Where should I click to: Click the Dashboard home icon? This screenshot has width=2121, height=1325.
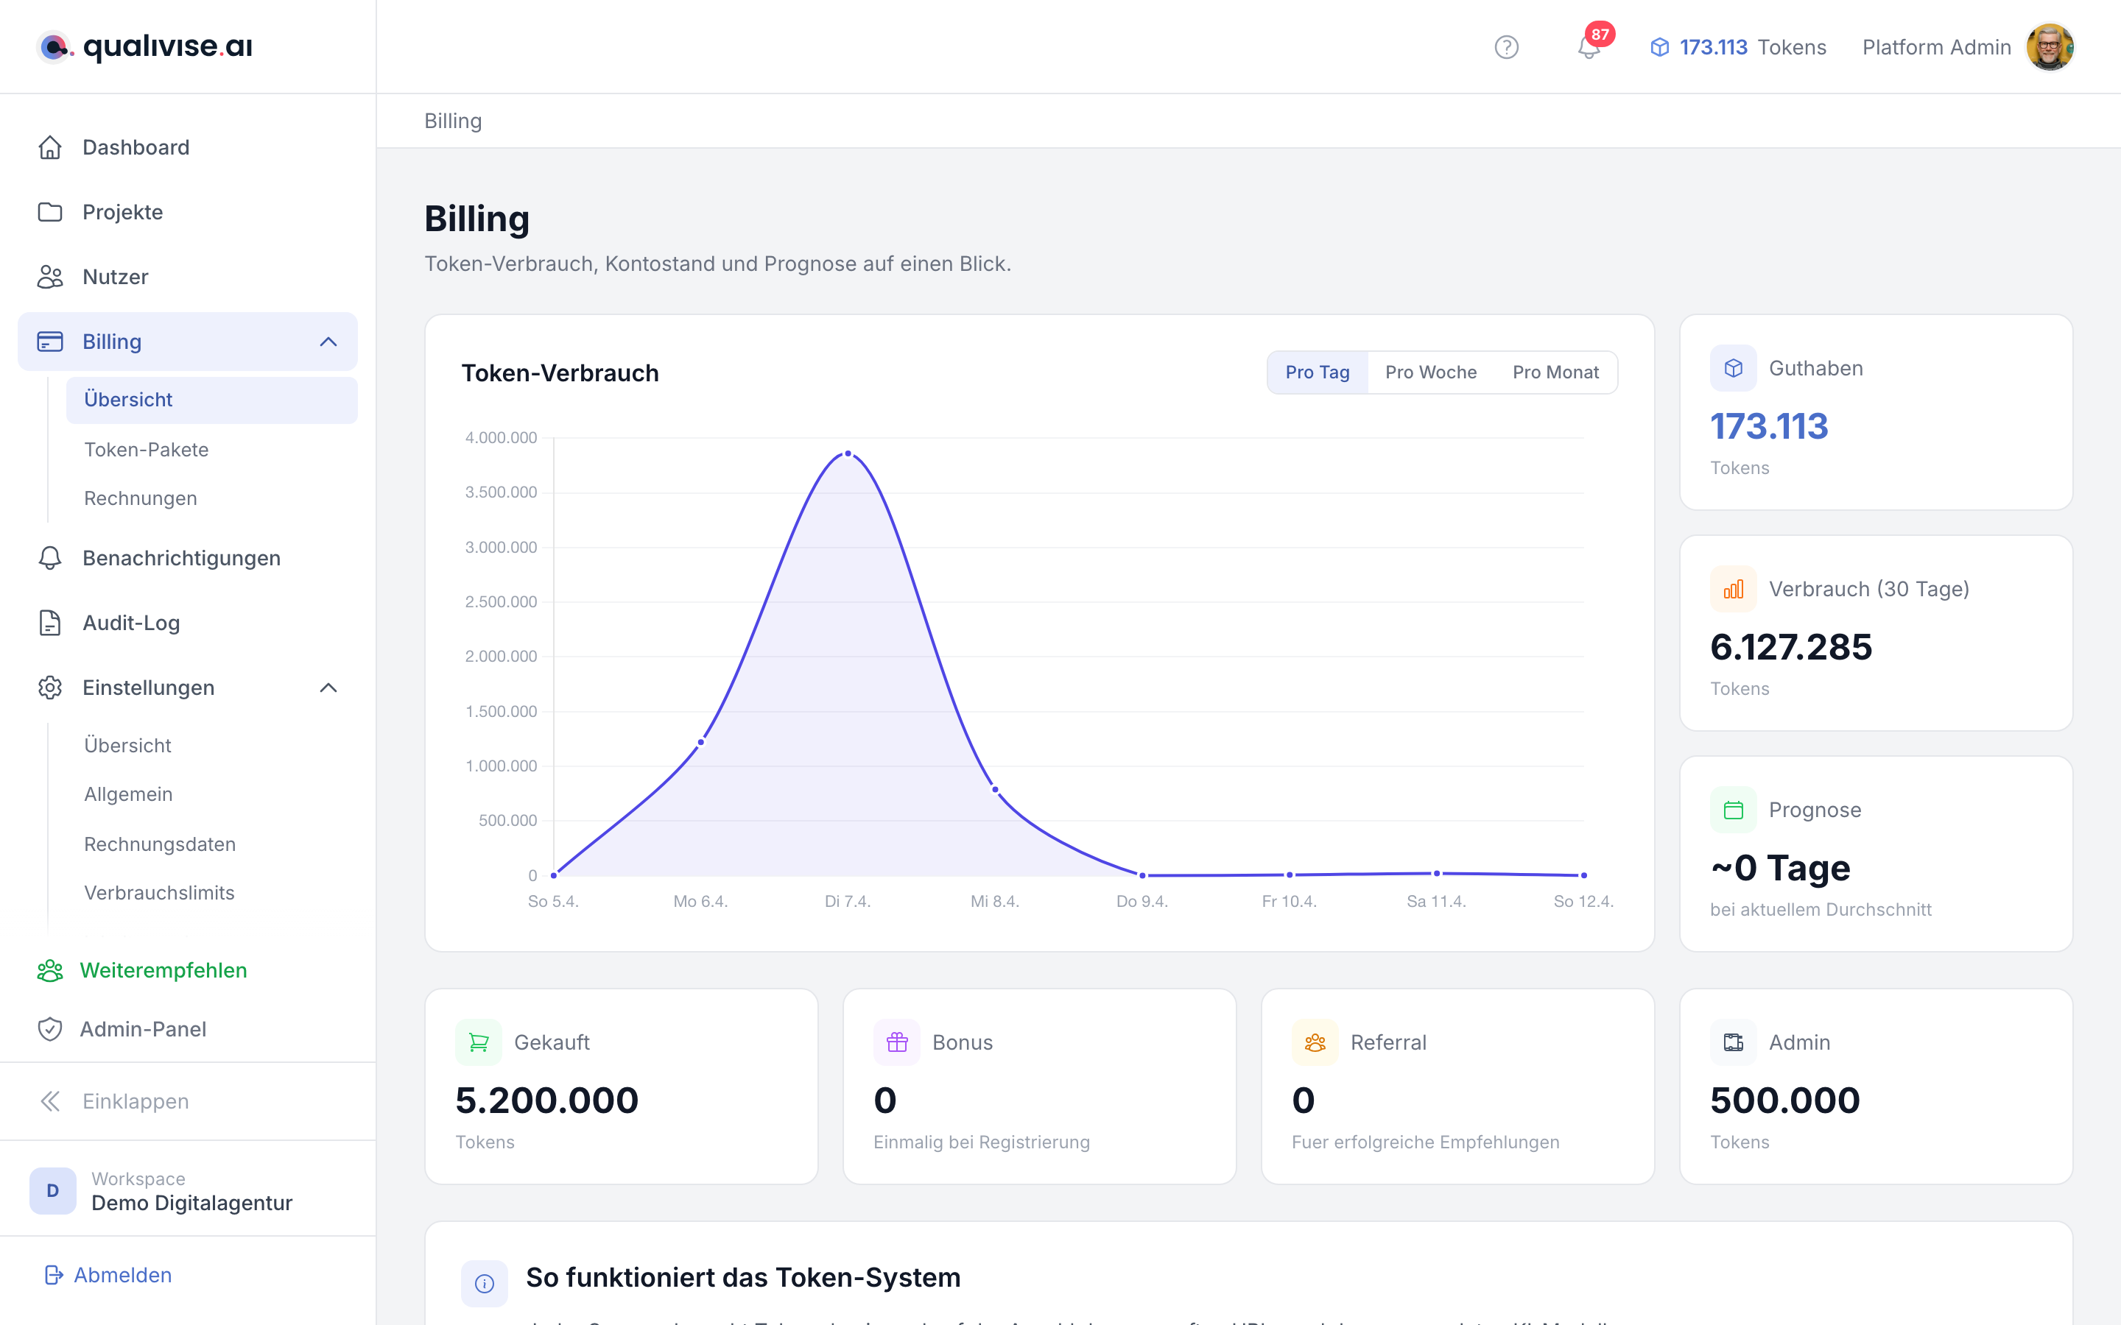pyautogui.click(x=50, y=147)
